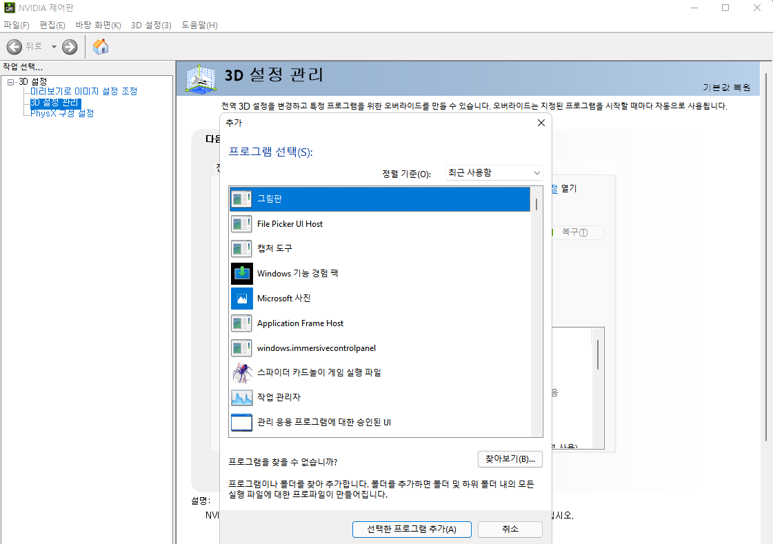Select the 관리 응용 프로그램 승인된 UI icon

click(241, 422)
